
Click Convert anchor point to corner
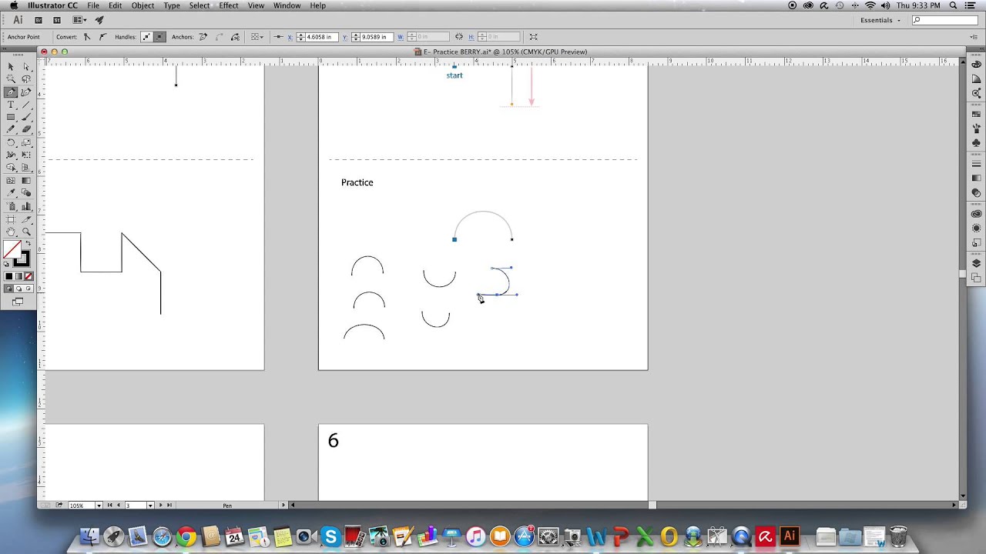[87, 37]
